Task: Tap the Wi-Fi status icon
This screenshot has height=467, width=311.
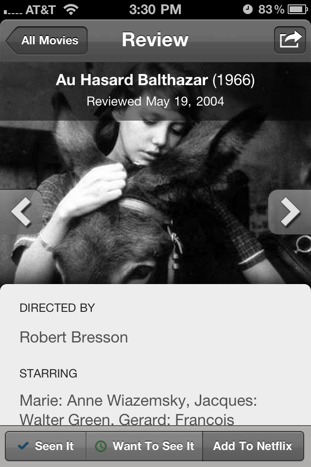Action: click(71, 10)
